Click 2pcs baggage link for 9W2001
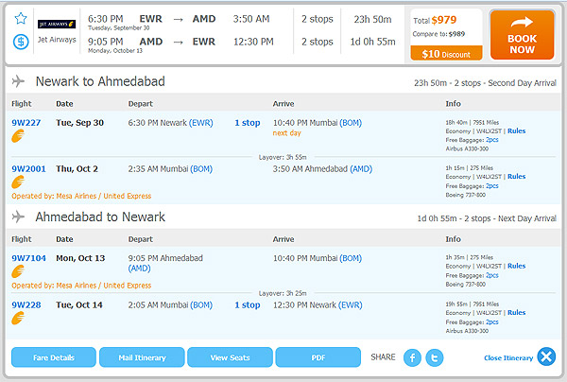This screenshot has width=567, height=382. tap(492, 185)
